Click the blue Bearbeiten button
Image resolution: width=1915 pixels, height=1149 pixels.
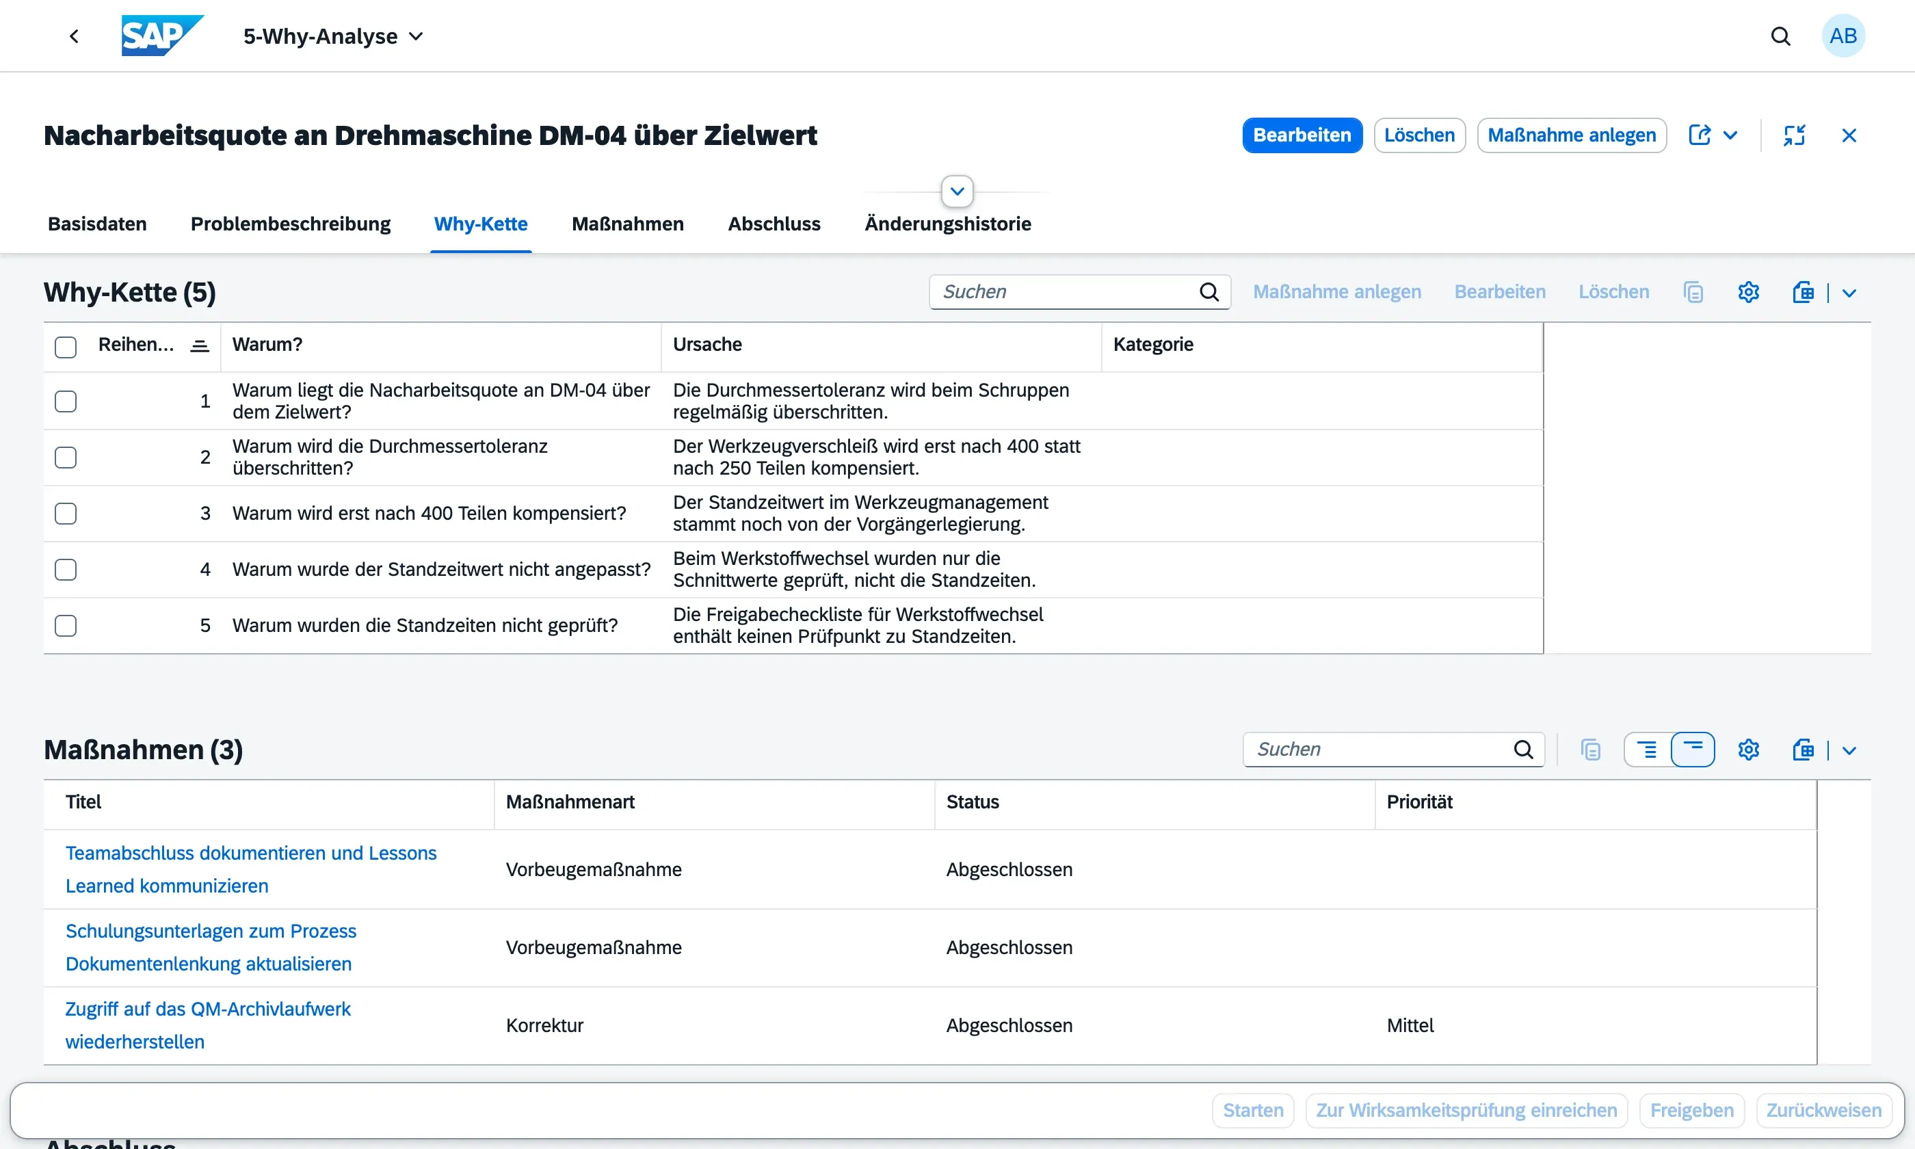point(1302,135)
